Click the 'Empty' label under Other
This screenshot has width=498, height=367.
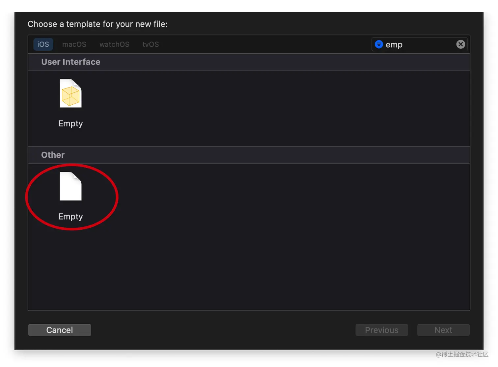70,217
